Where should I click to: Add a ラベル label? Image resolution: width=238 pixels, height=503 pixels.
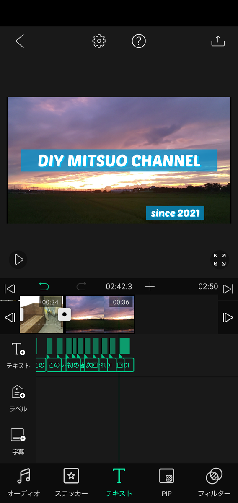(18, 398)
